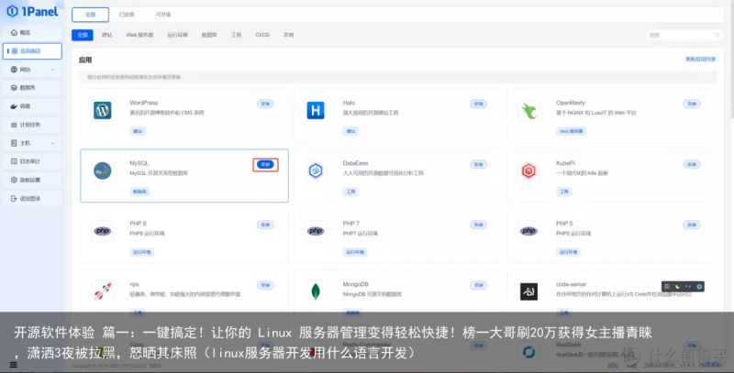Click the "MySQL 开源关系型数据库" description text
The height and width of the screenshot is (373, 734).
click(x=159, y=173)
